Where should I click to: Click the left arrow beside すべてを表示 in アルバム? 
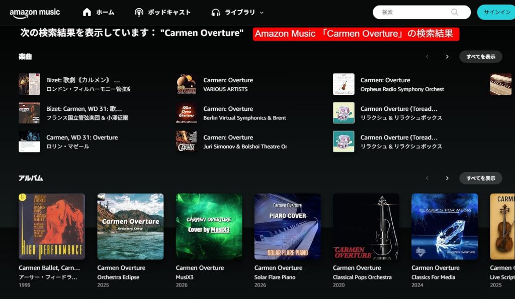[x=427, y=178]
